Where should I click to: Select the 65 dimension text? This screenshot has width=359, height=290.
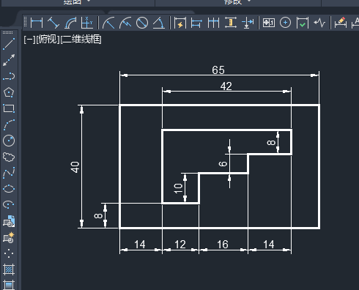(218, 70)
